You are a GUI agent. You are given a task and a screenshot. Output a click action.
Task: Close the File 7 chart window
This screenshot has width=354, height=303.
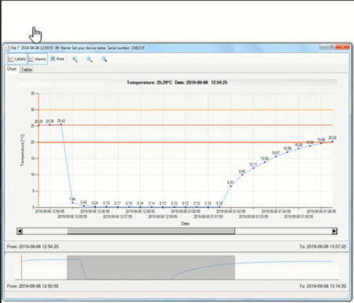[343, 47]
